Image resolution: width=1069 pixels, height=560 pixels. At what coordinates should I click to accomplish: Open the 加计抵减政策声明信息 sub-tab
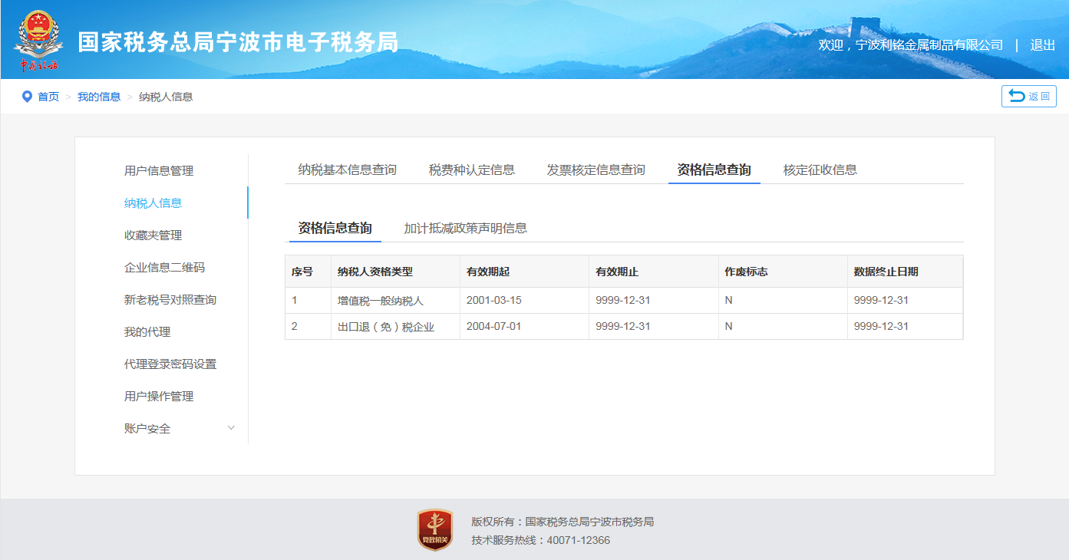tap(465, 228)
